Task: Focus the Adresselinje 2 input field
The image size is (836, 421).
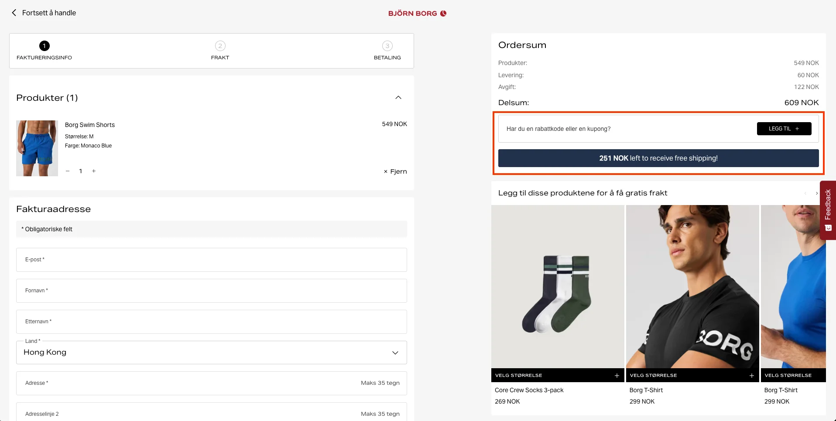Action: click(212, 412)
